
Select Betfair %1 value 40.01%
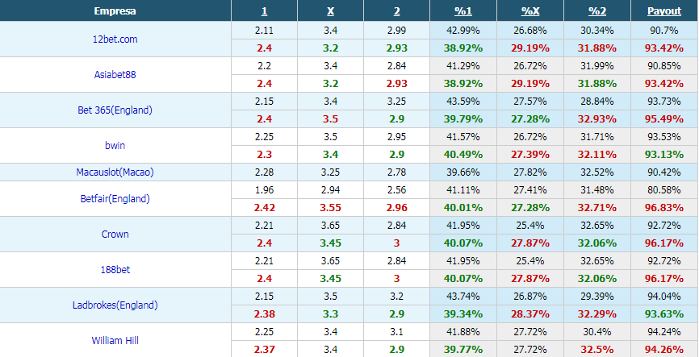coord(463,207)
